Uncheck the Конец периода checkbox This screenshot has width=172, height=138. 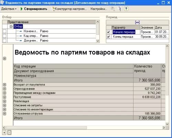coord(108,37)
